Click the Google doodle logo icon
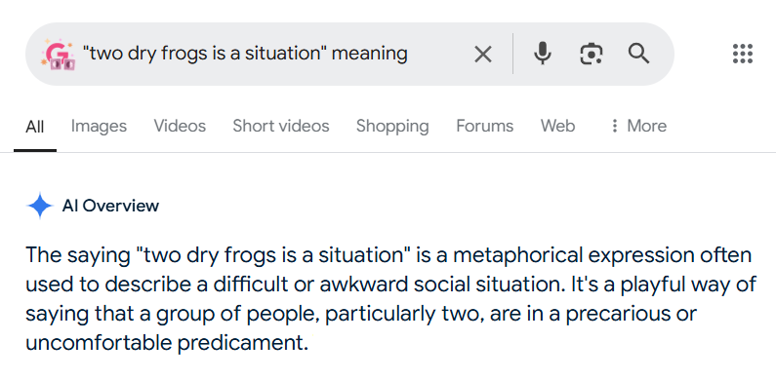Image resolution: width=776 pixels, height=380 pixels. (x=58, y=54)
